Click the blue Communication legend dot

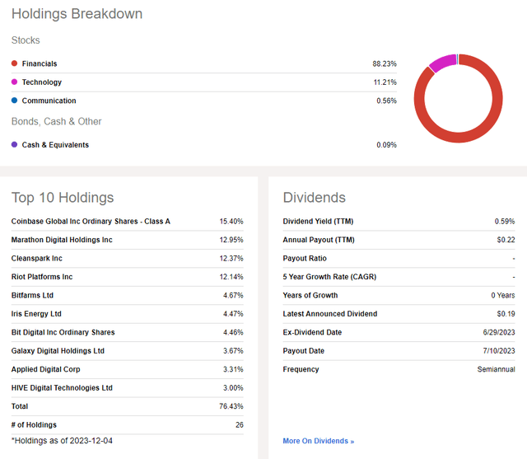pos(15,101)
